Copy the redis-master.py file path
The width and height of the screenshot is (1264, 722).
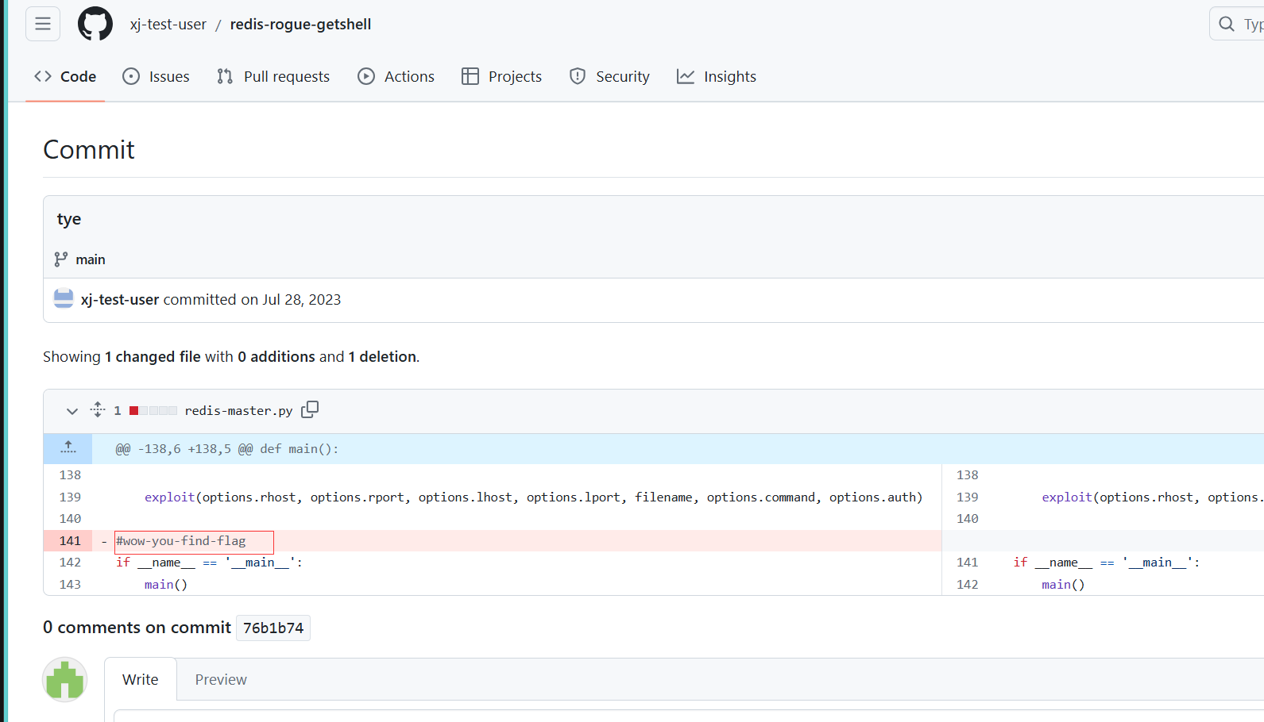point(310,409)
